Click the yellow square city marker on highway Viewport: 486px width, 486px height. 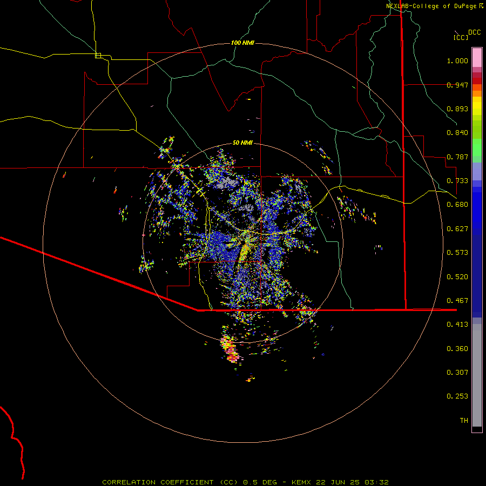point(98,56)
